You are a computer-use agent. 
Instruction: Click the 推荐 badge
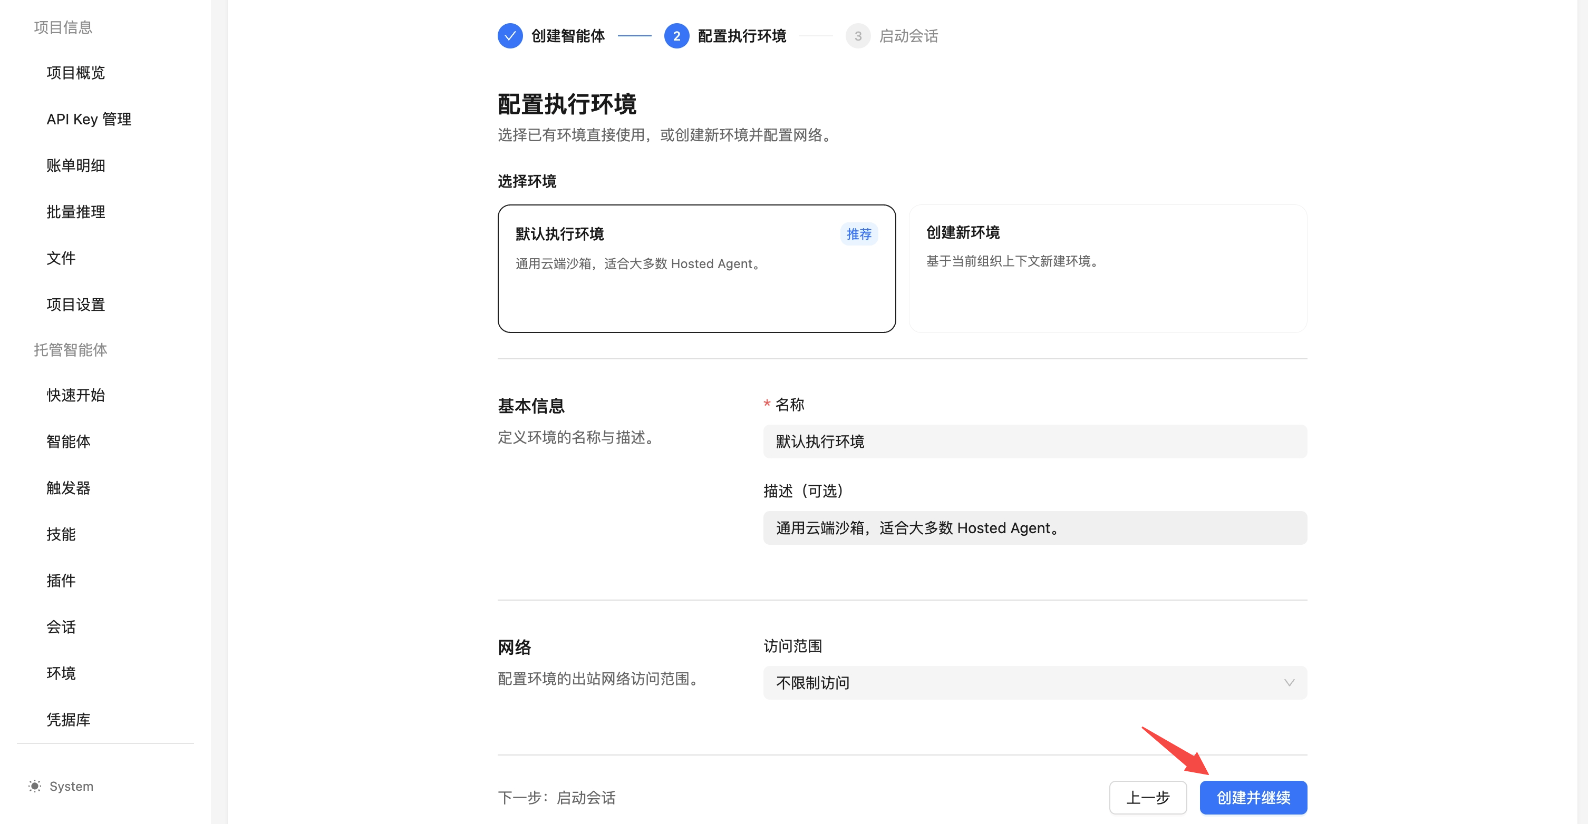tap(859, 234)
